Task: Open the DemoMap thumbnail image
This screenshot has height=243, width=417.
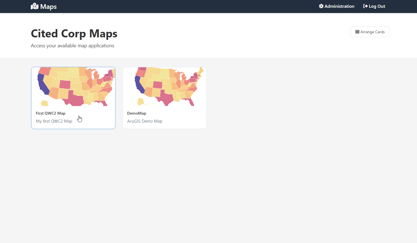Action: tap(165, 86)
